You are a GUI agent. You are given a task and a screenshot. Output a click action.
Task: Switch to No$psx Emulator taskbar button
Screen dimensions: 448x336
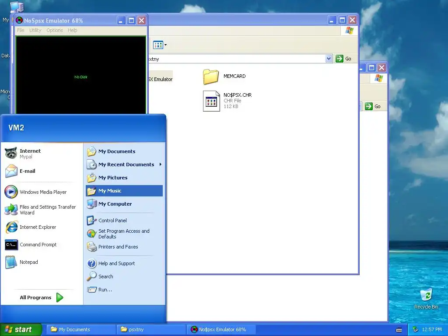point(221,329)
